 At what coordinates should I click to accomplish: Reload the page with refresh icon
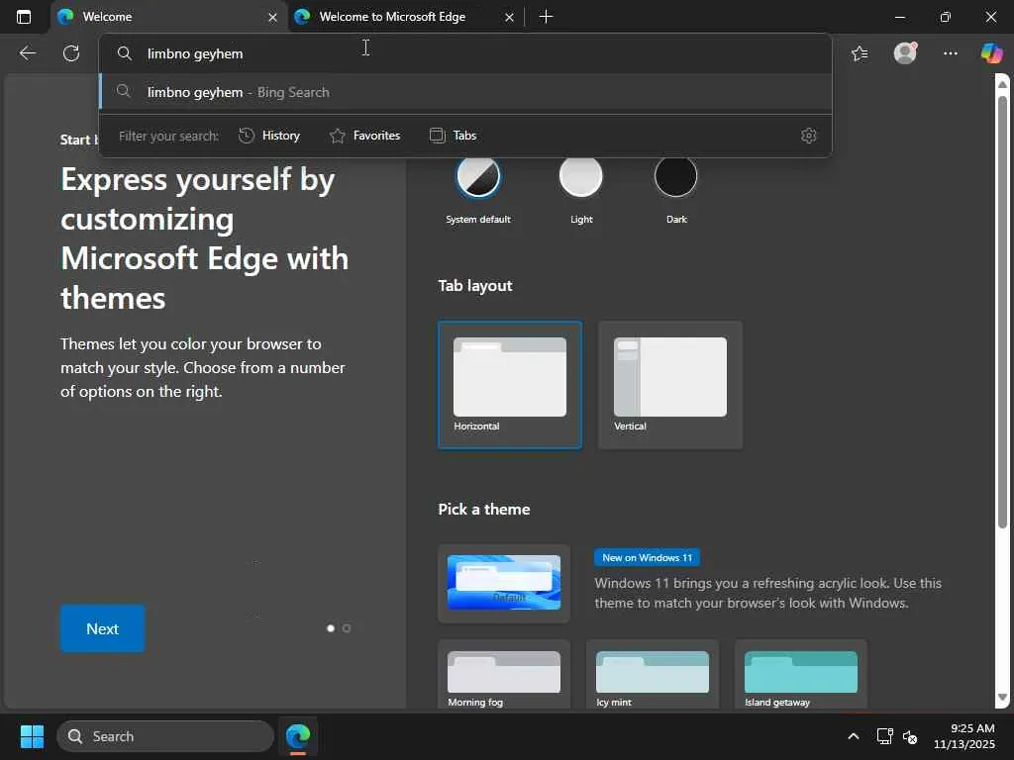coord(71,53)
